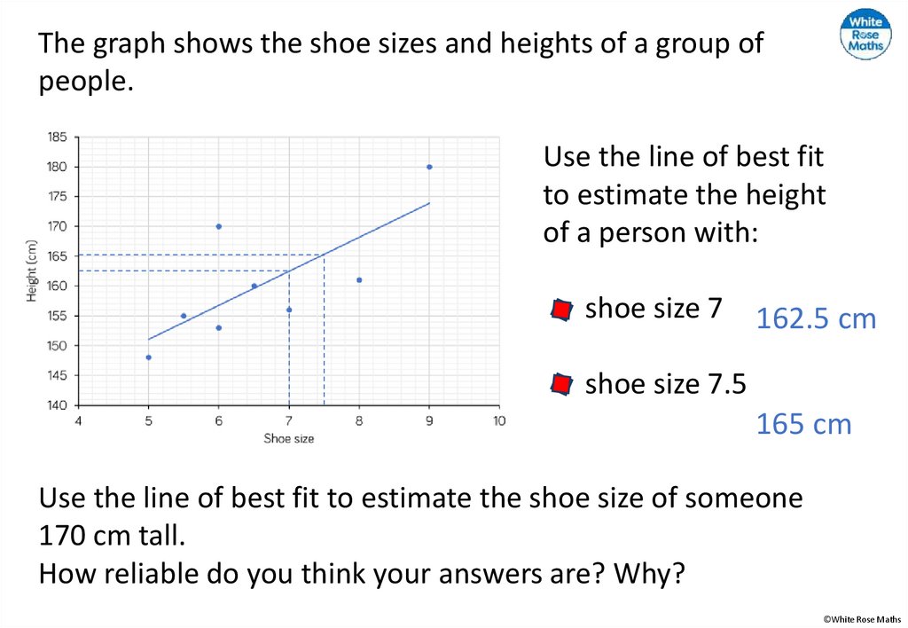Click the lowest data point at shoe size 5
908x628 pixels.
[148, 357]
